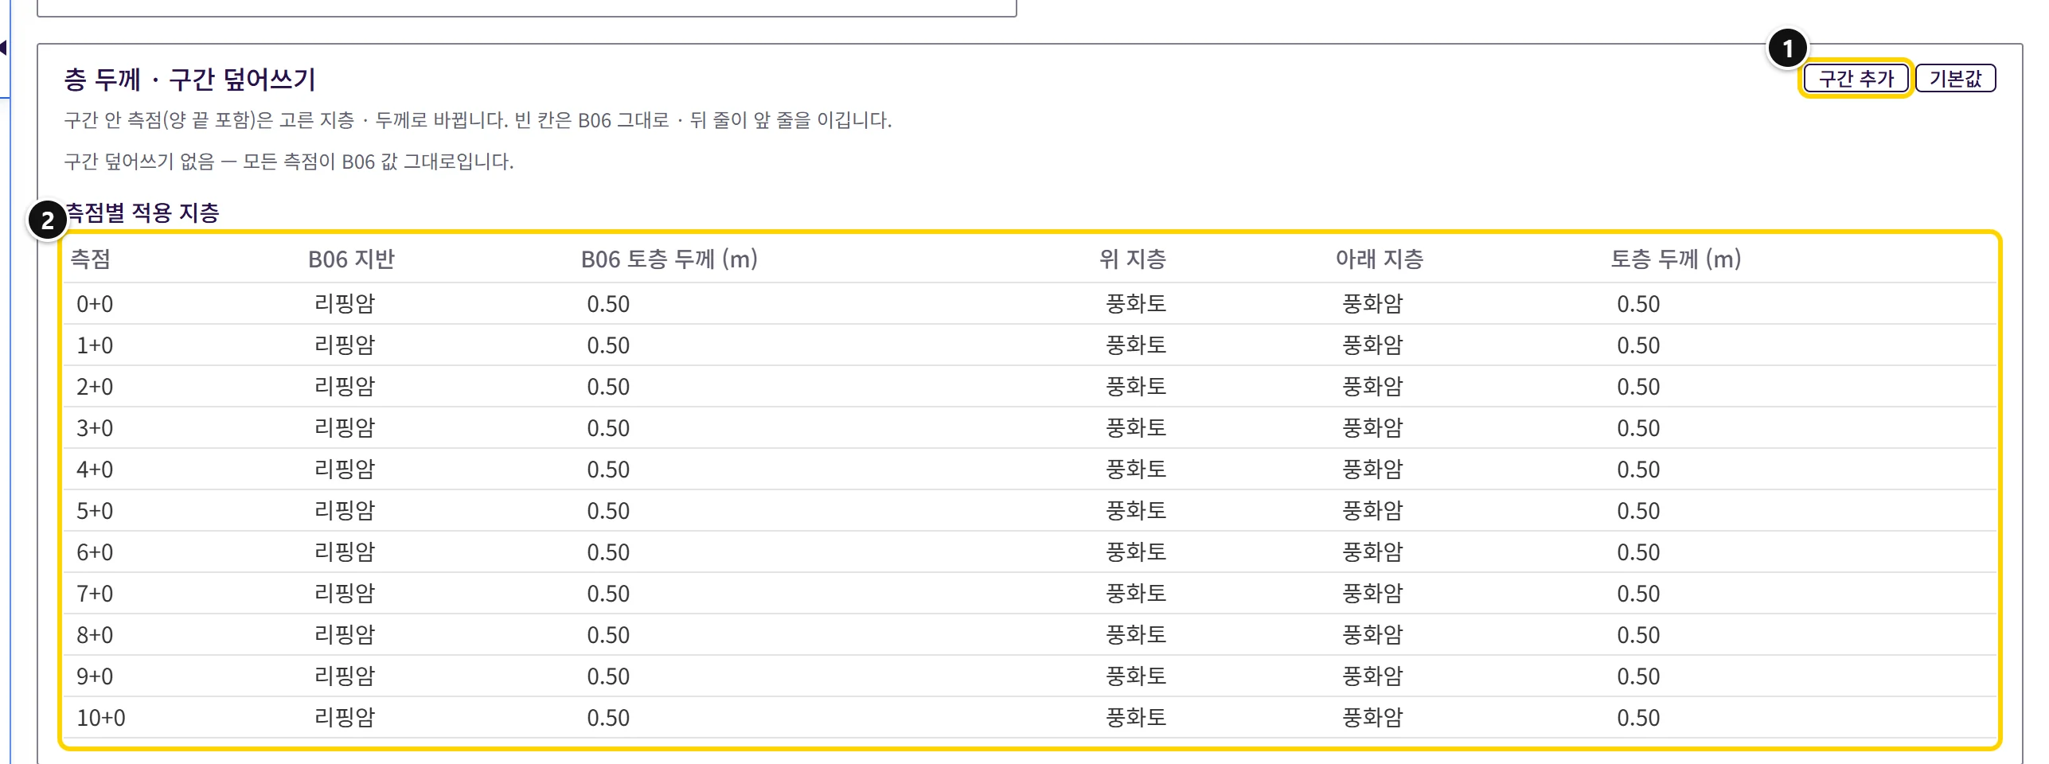Click station cell 10+0
Screen dimensions: 2049x764
pyautogui.click(x=101, y=717)
